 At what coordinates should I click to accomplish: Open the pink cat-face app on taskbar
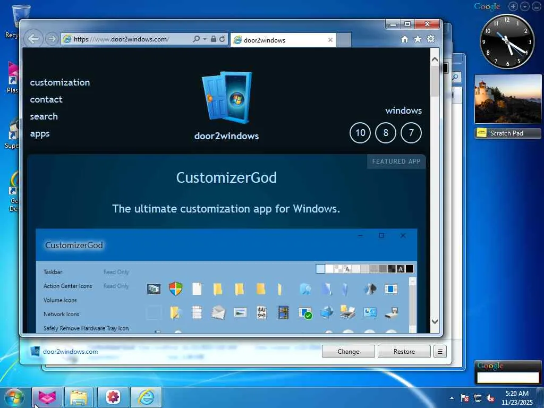coord(47,397)
